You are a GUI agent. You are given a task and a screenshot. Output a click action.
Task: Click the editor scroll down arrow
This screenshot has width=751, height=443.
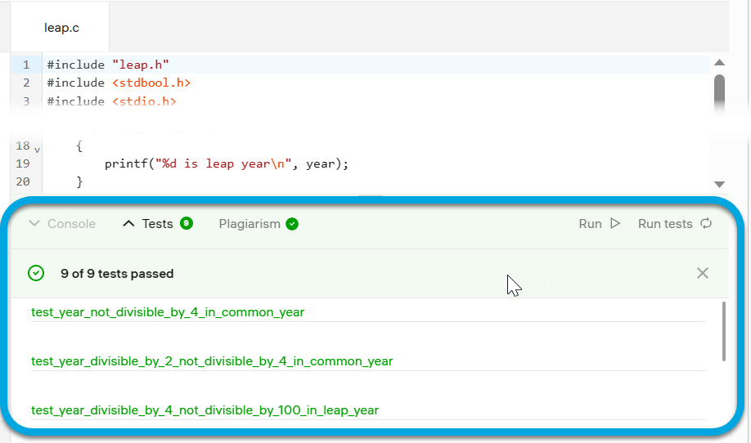[719, 185]
